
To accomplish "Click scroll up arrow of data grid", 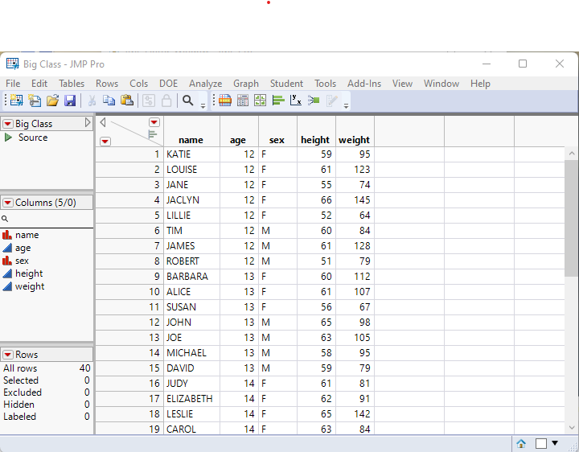I will coord(572,154).
